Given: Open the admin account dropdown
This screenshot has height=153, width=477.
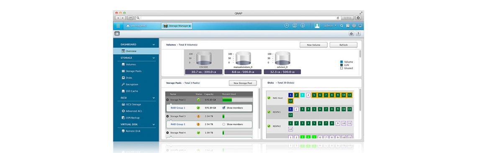Looking at the screenshot, I should pos(331,26).
